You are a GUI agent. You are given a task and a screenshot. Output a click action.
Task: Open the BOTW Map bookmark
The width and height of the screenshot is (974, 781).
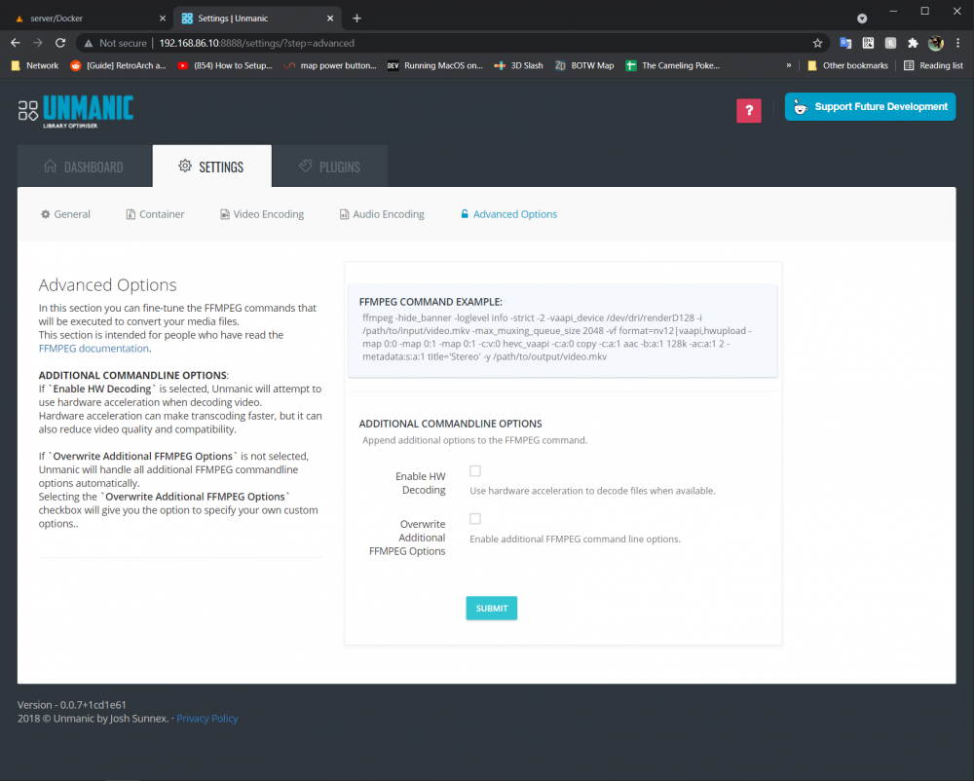pyautogui.click(x=583, y=65)
